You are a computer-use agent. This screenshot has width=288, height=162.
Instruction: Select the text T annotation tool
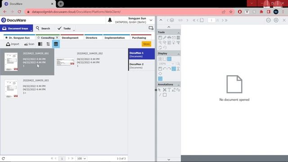[169, 90]
